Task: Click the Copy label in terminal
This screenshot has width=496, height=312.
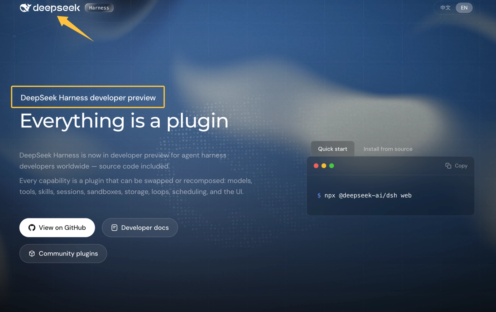Action: tap(461, 166)
